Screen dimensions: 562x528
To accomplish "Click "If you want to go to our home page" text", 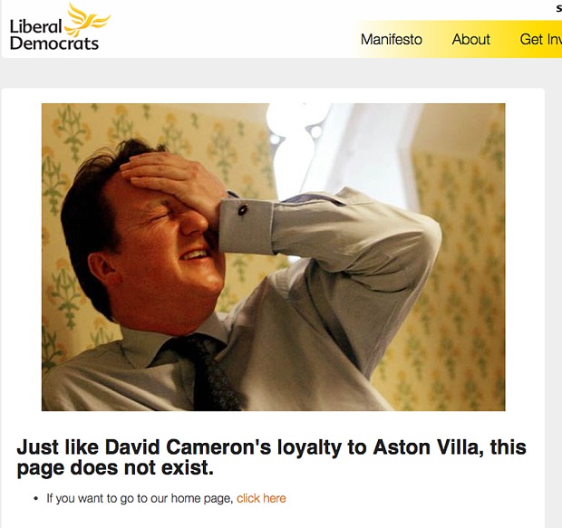I will coord(140,499).
